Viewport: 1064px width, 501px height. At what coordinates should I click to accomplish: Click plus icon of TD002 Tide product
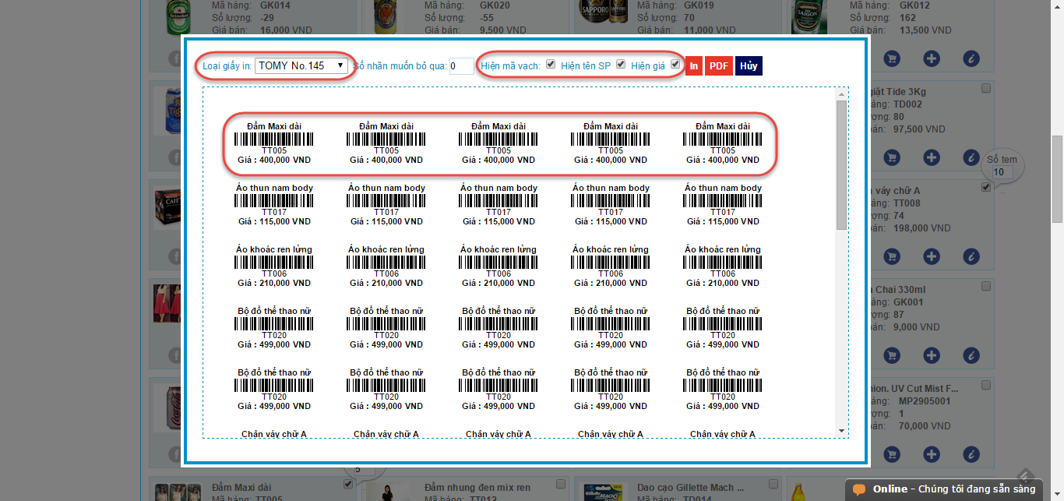(x=932, y=157)
